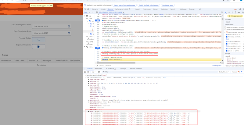The height and width of the screenshot is (125, 244).
Task: Open the Network conditions drawer tab
Action: 136,69
